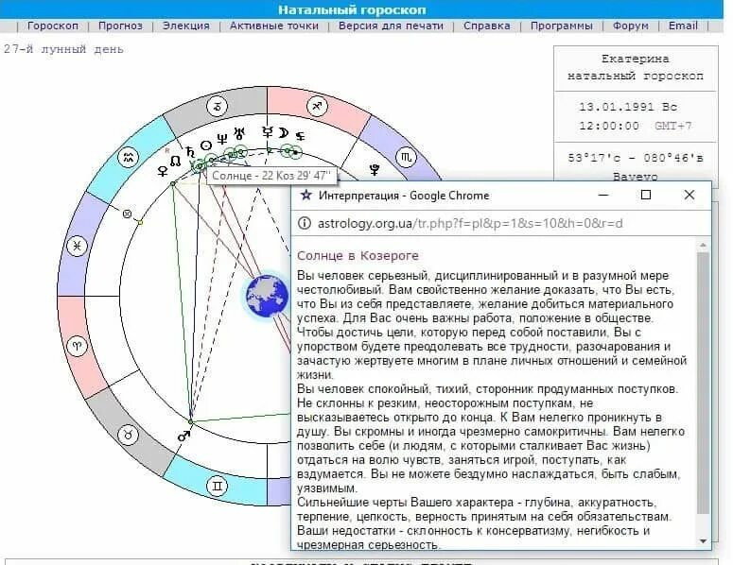Viewport: 733px width, 565px height.
Task: Open the Гороскоп menu item
Action: coord(53,26)
